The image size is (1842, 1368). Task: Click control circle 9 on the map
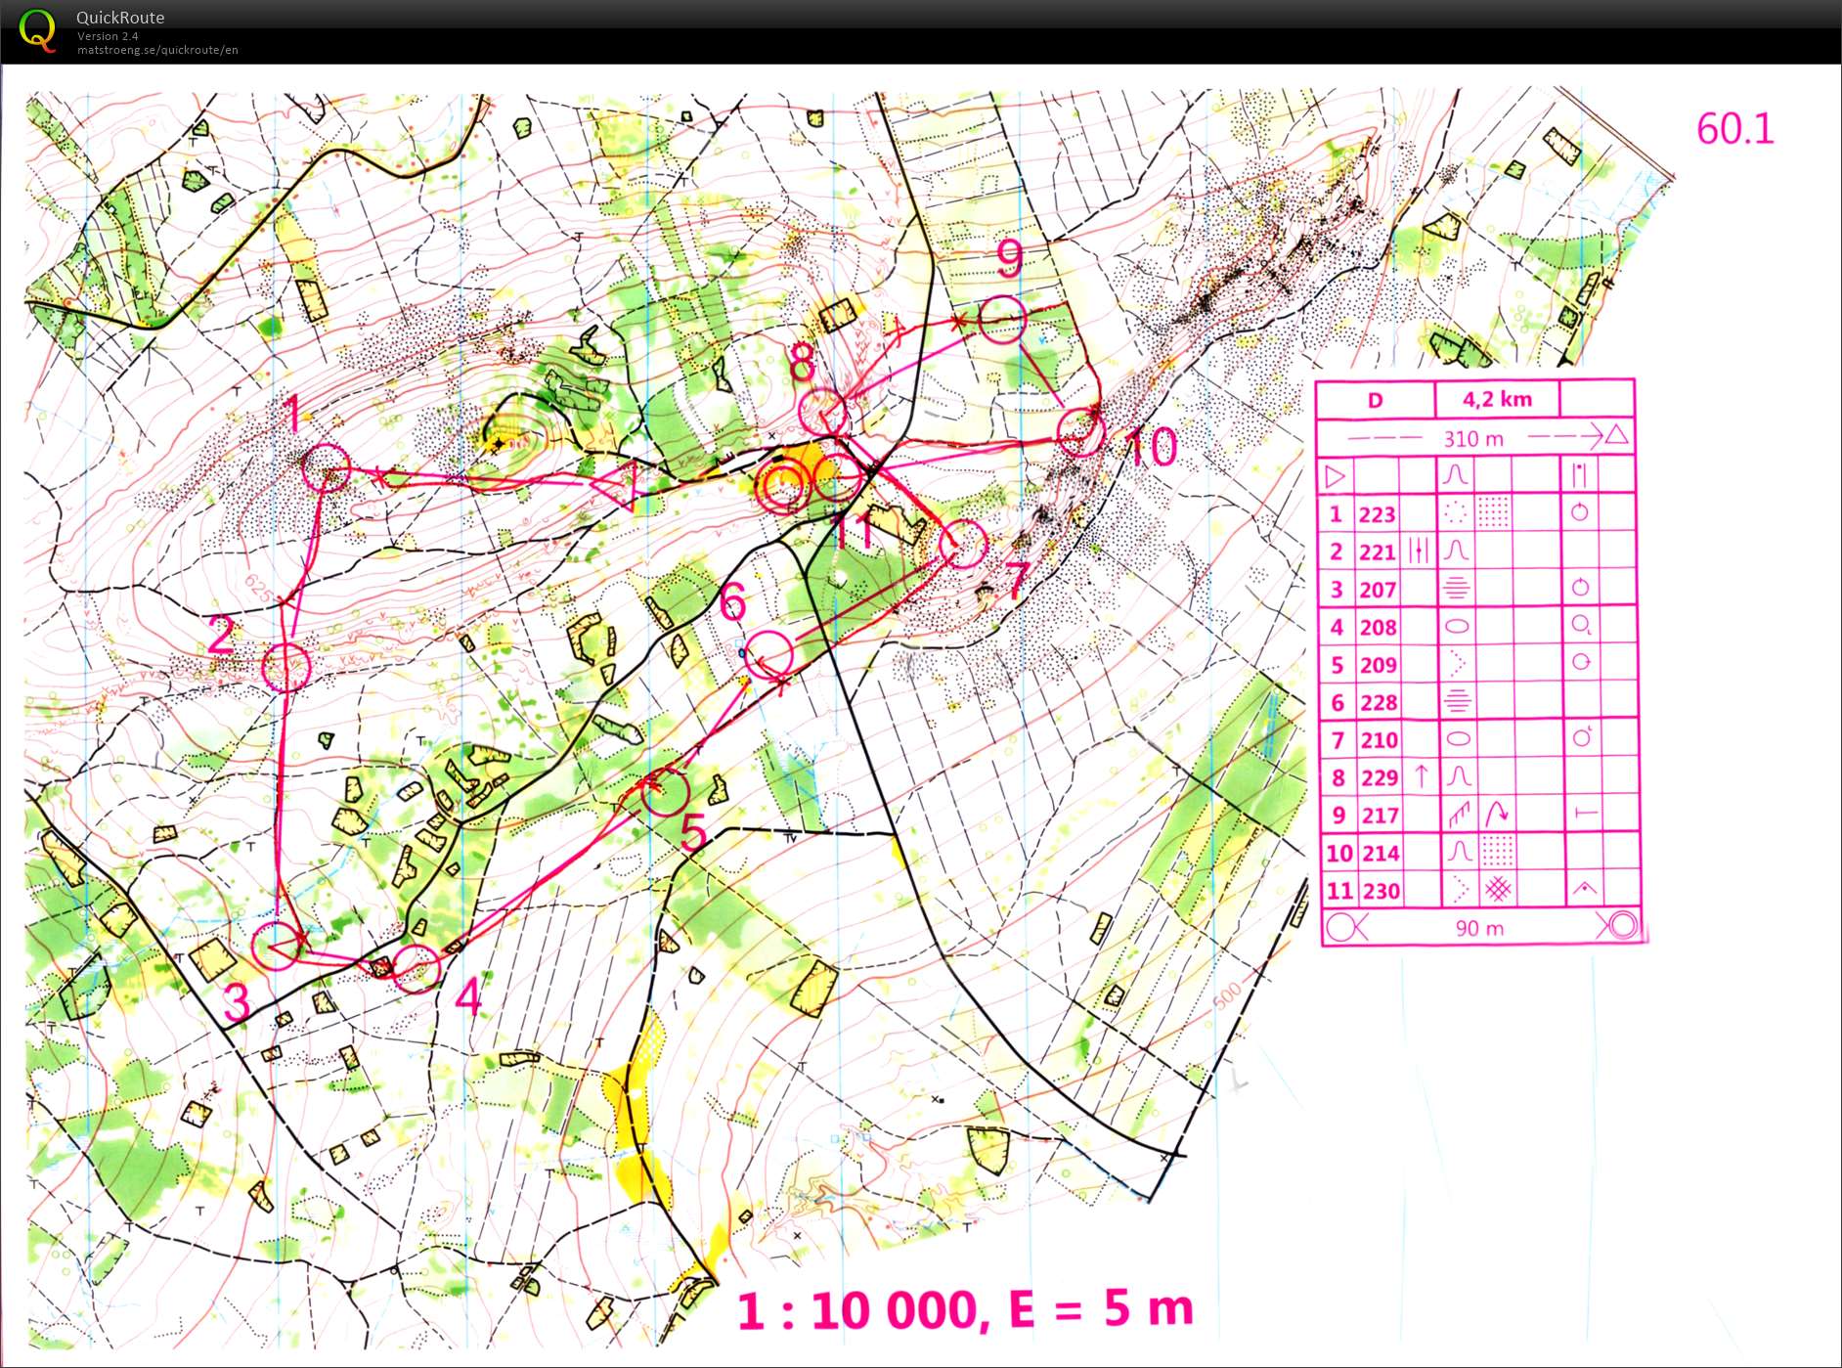click(1002, 319)
